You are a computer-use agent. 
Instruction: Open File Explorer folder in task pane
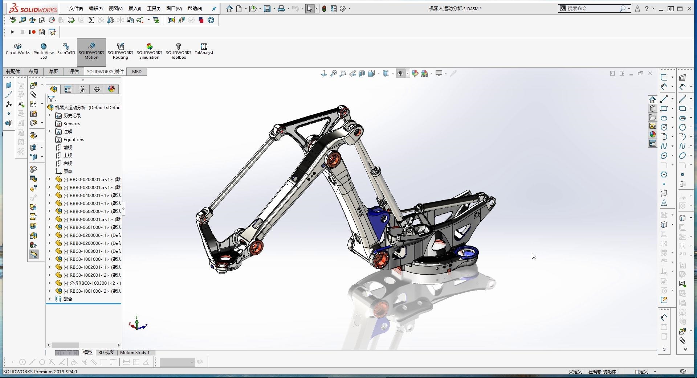(653, 117)
